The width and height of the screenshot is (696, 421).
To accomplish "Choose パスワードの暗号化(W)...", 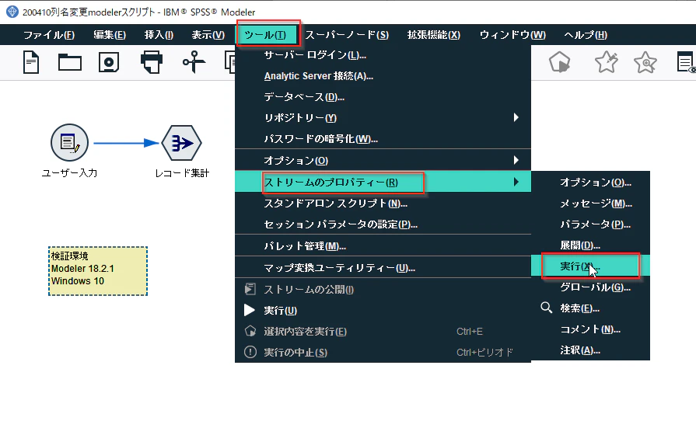I will 383,139.
